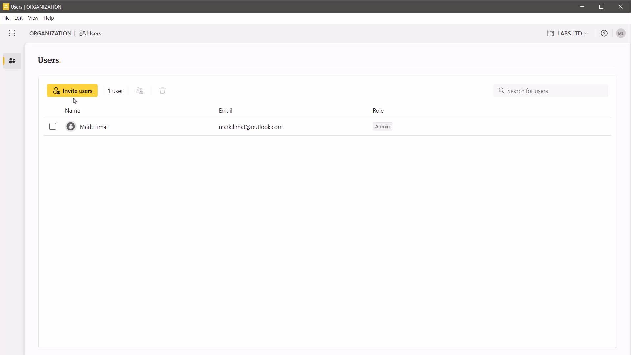Click the ORGANIZATION breadcrumb label
This screenshot has width=631, height=355.
pos(50,34)
